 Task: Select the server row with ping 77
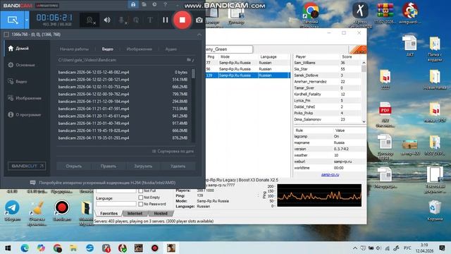[248, 63]
